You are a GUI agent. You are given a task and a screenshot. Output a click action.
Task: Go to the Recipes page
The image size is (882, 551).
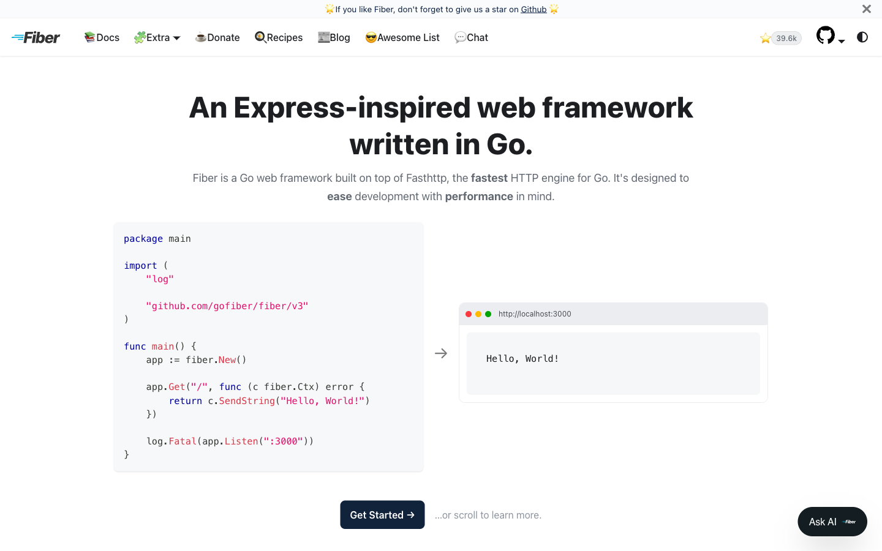(279, 37)
